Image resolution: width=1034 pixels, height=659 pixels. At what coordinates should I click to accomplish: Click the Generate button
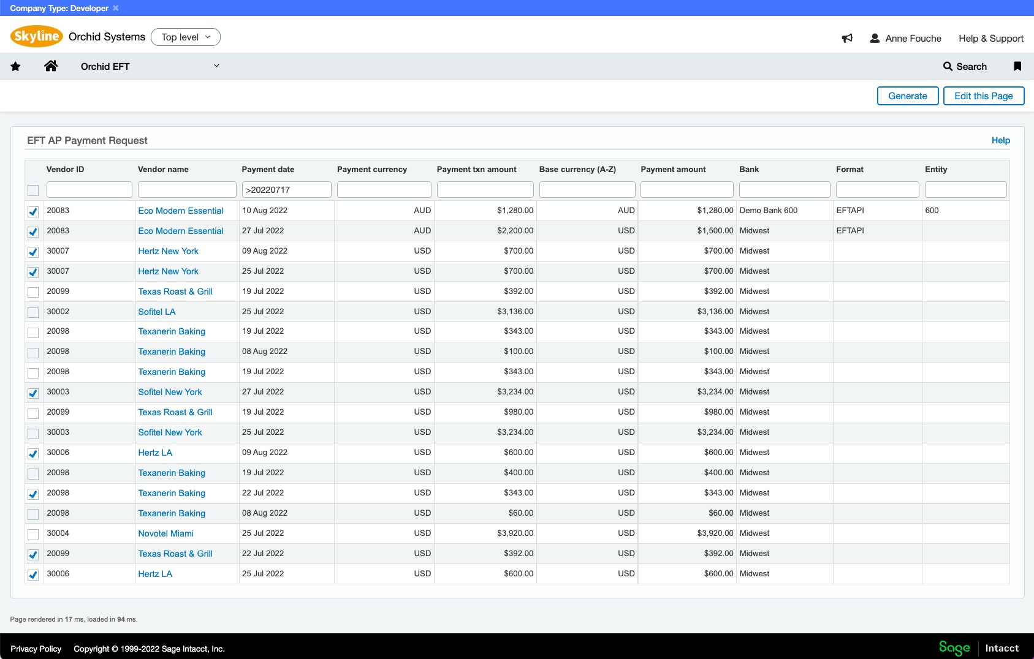pos(908,96)
